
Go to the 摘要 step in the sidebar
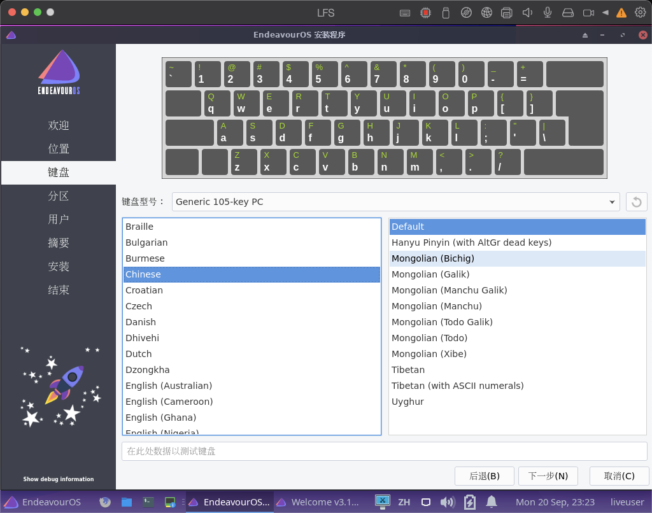58,242
